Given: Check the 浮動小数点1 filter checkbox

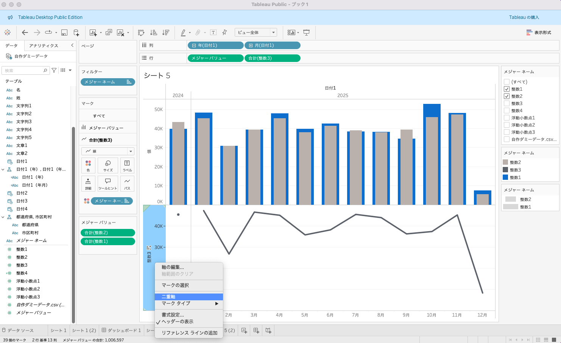Looking at the screenshot, I should point(506,118).
